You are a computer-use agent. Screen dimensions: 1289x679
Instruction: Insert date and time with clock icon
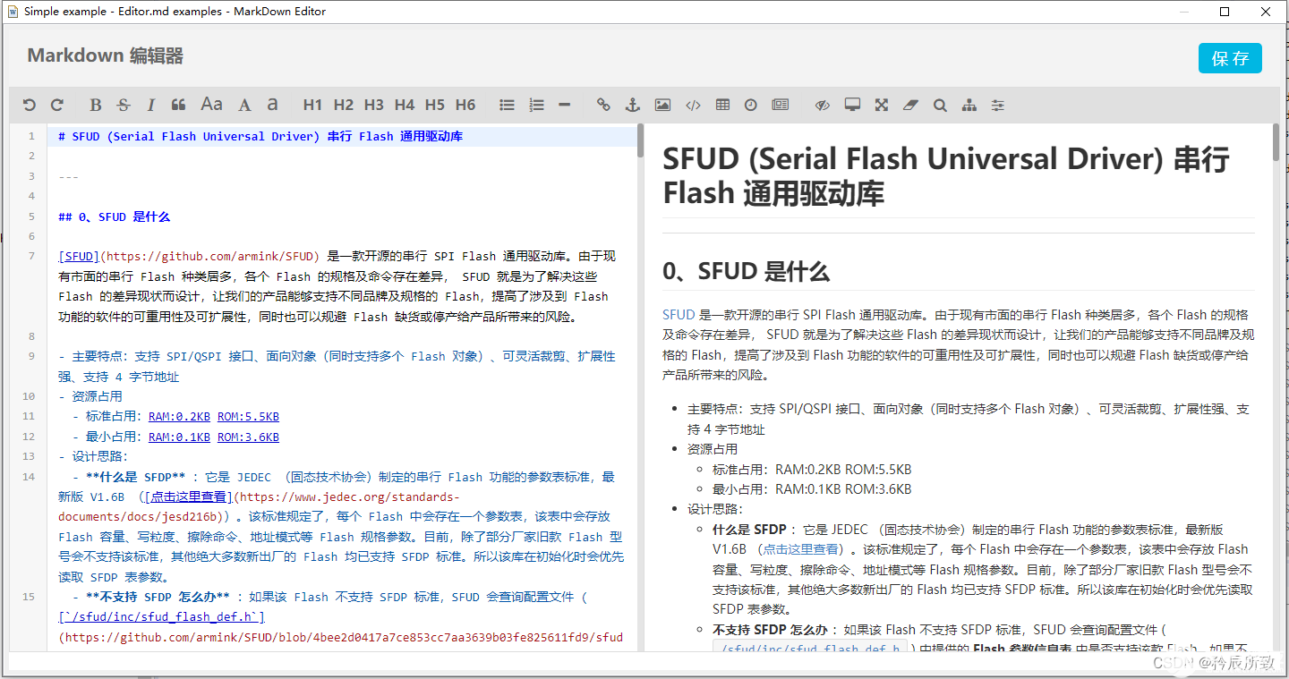click(750, 105)
